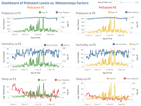Select green Avg. P1 swatch in Pressure vs P1 legend
Viewport: 141px width, 106px height.
[x=40, y=12]
